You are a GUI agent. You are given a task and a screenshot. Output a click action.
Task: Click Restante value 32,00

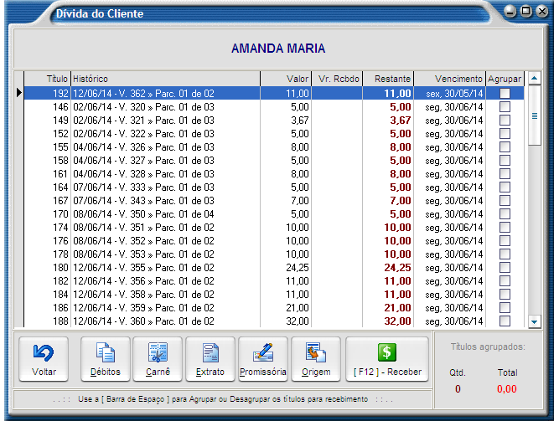pyautogui.click(x=397, y=321)
